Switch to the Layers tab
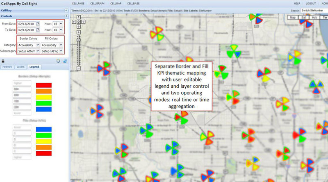 click(x=20, y=66)
